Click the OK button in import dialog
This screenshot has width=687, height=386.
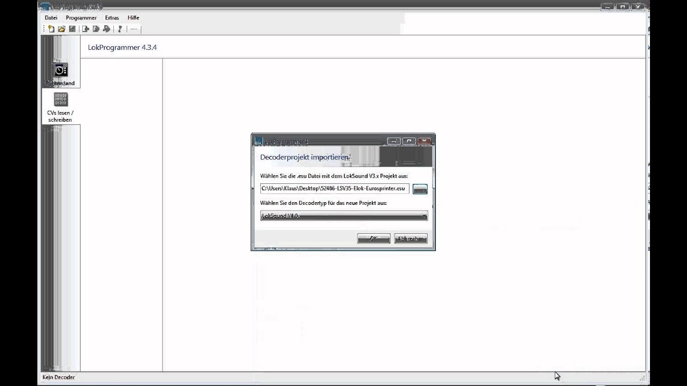(x=374, y=239)
